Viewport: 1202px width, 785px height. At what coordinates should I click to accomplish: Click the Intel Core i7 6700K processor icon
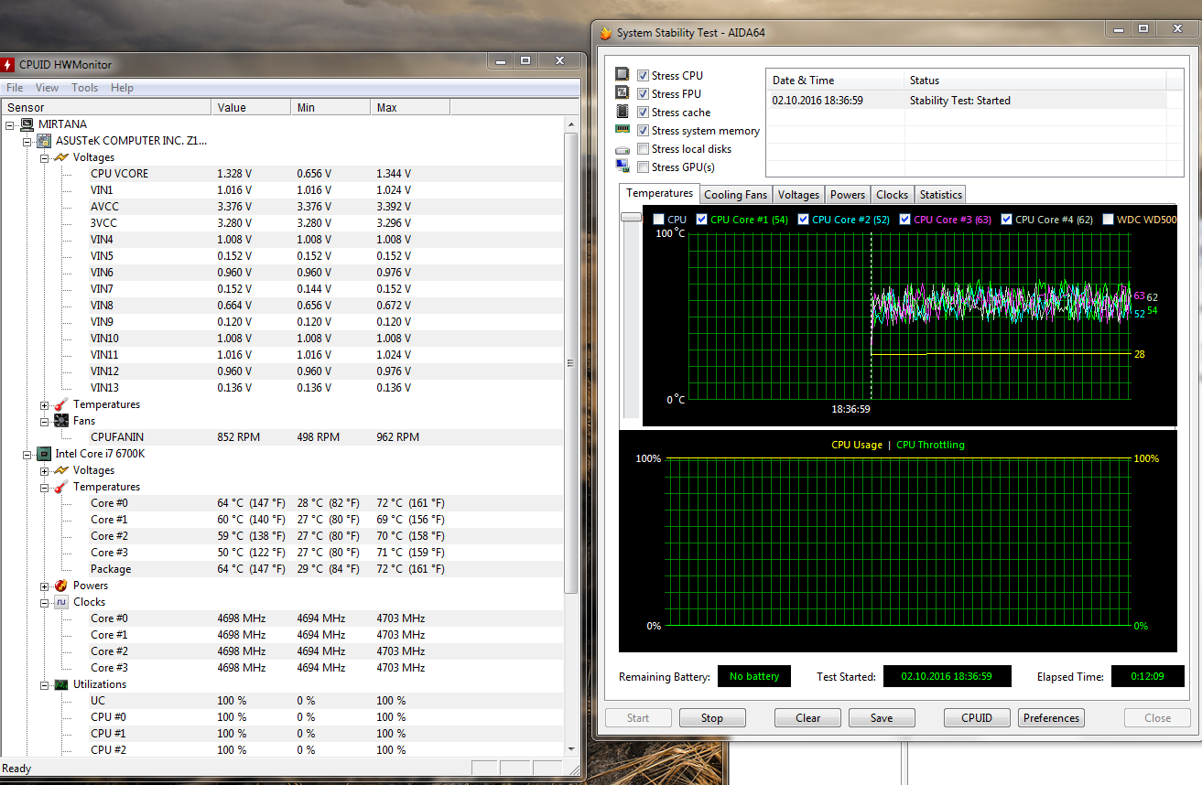pos(44,454)
